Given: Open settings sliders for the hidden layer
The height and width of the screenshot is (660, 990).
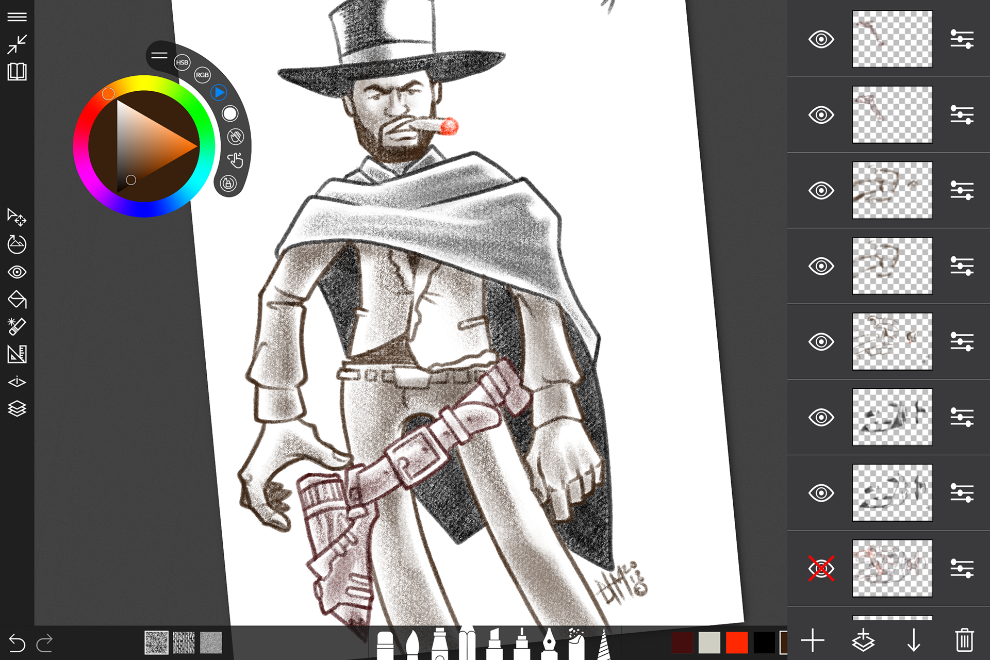Looking at the screenshot, I should click(962, 568).
